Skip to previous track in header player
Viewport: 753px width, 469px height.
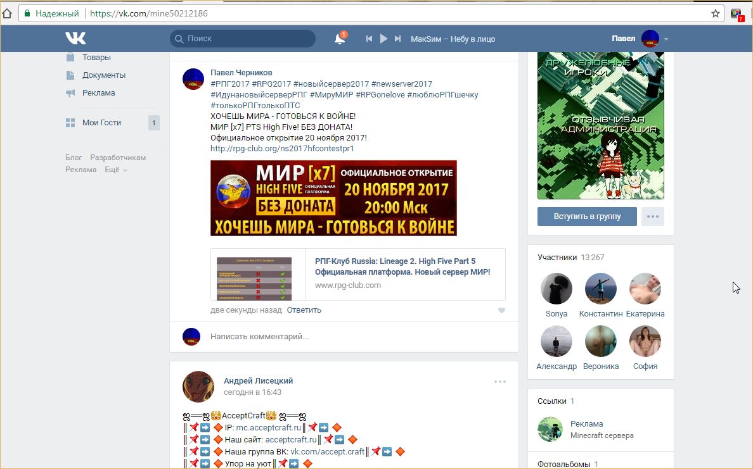pos(369,39)
